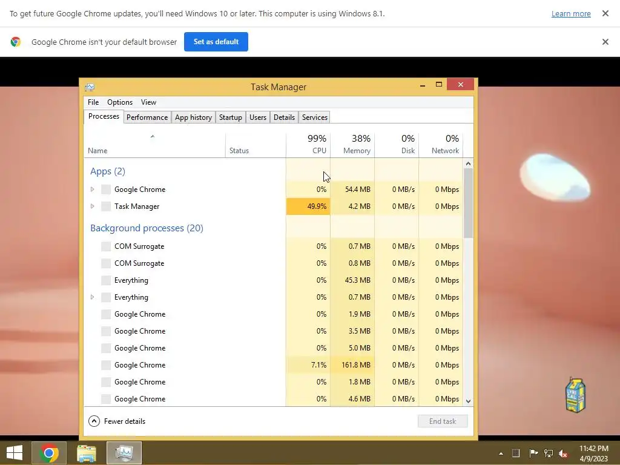620x465 pixels.
Task: Dismiss the default browser bar
Action: point(605,42)
